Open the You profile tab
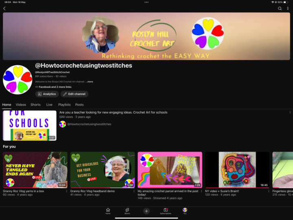 tap(185, 211)
